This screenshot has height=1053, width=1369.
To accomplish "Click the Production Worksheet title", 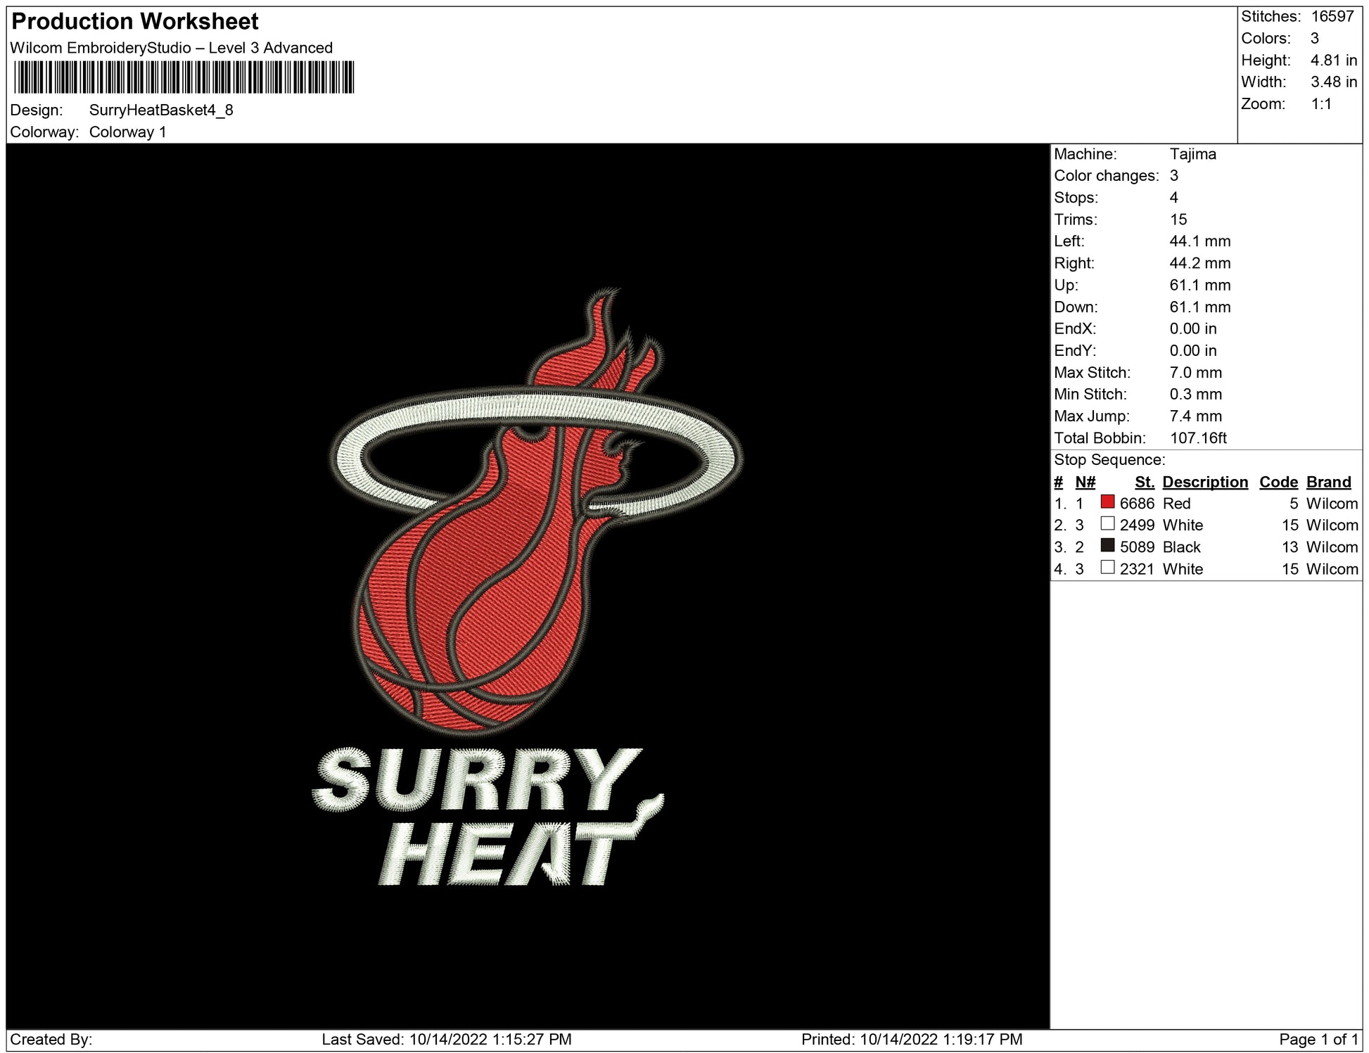I will click(x=135, y=21).
